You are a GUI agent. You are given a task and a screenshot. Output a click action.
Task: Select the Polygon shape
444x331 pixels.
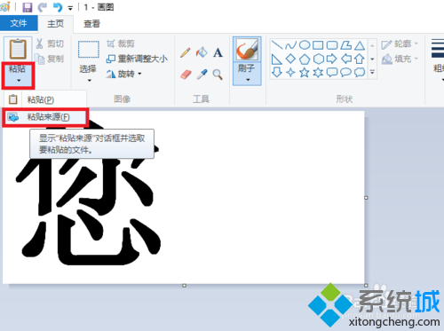point(345,45)
